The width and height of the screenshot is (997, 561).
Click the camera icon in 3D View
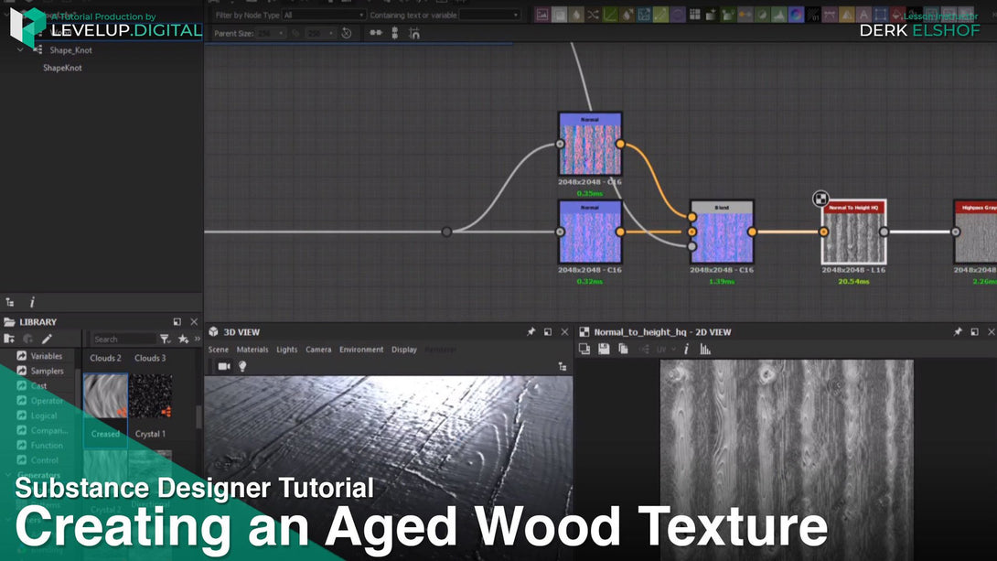pos(224,366)
